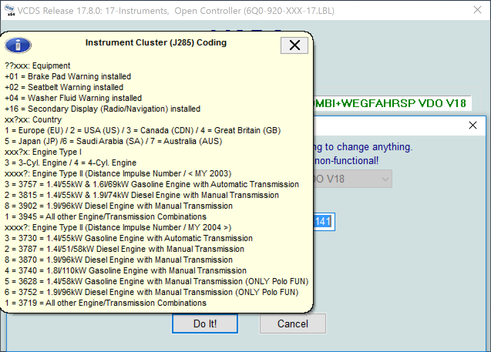
Task: Close the recode dialog with its X
Action: [x=473, y=125]
